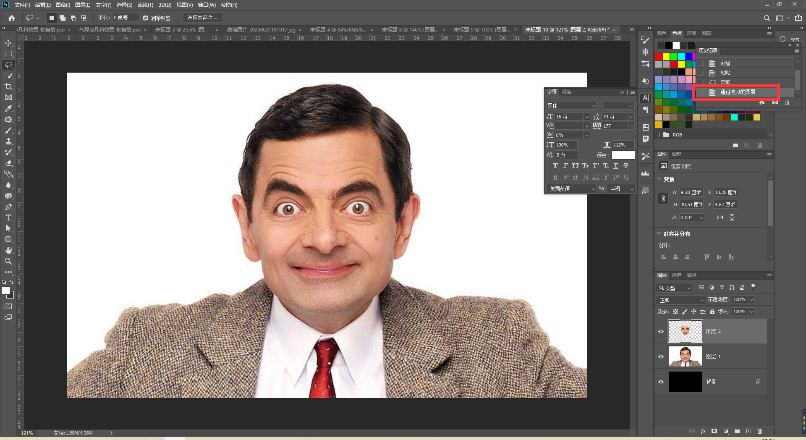Toggle lock transparent pixels
This screenshot has height=440, width=806.
675,312
